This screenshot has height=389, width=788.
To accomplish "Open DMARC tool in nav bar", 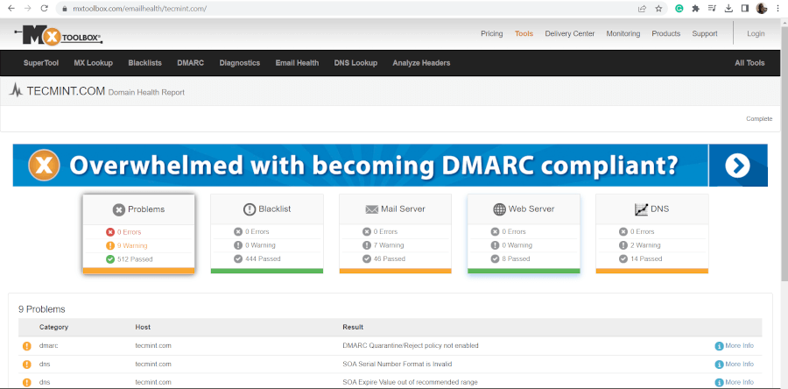I will pyautogui.click(x=191, y=63).
